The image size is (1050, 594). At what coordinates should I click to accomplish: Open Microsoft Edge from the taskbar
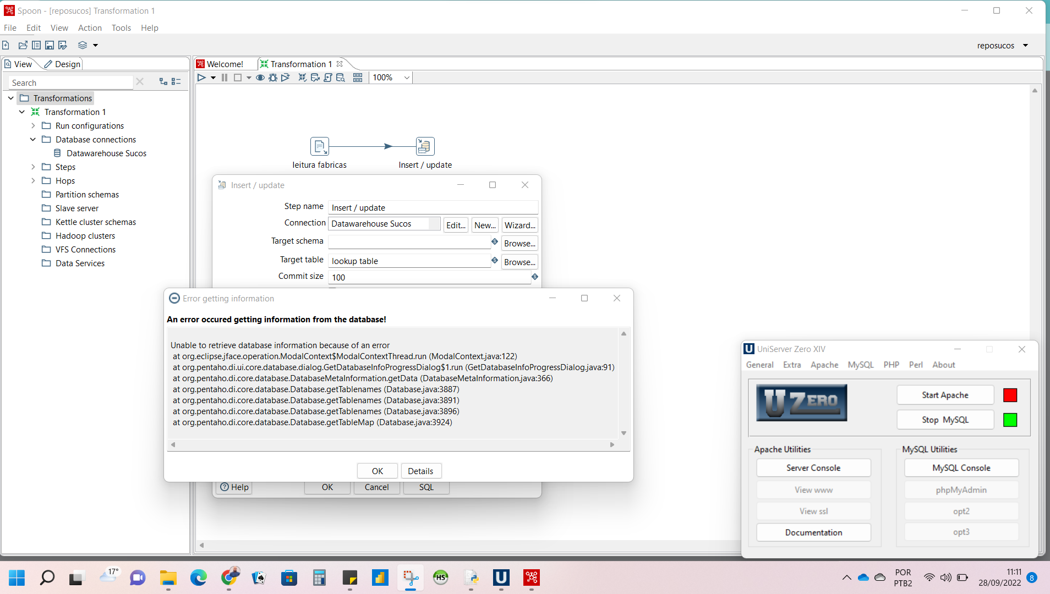click(199, 577)
